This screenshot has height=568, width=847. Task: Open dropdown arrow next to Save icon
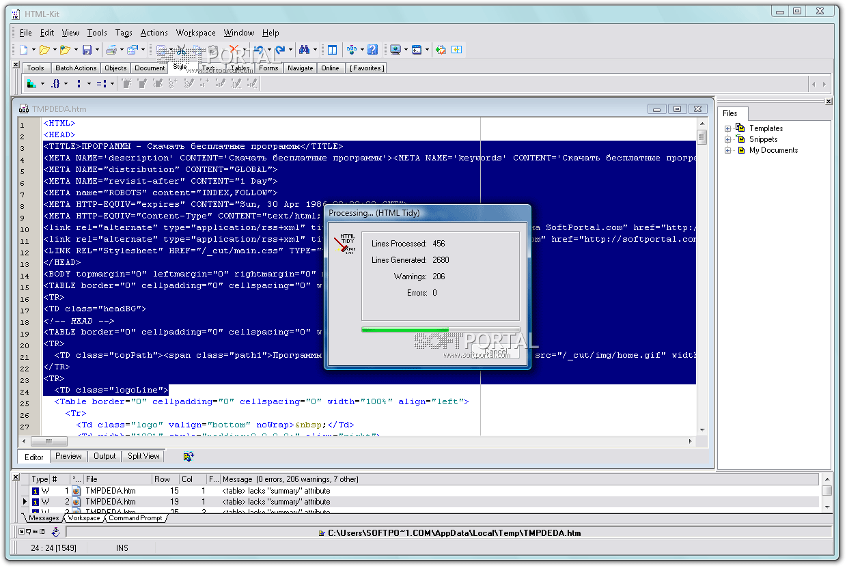tap(97, 50)
